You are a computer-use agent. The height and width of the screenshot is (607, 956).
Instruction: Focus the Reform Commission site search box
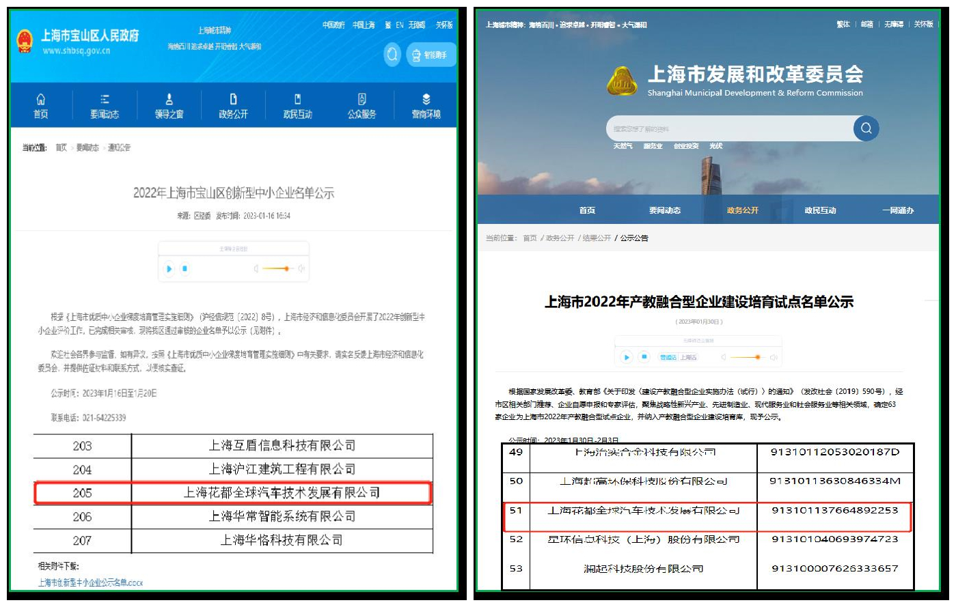point(730,128)
